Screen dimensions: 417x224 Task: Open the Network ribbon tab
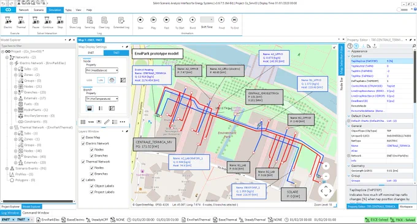(24, 10)
